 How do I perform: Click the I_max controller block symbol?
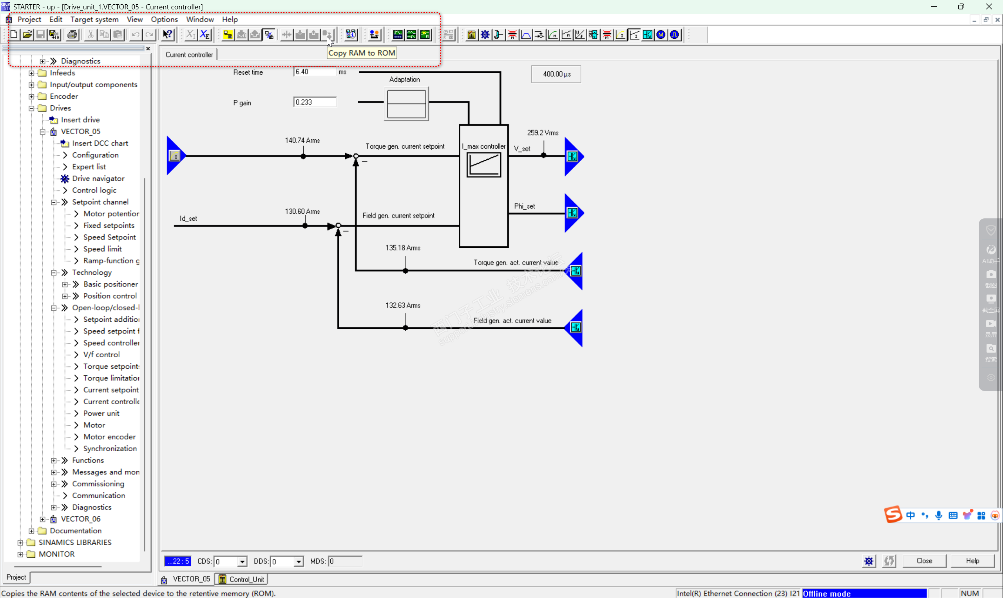(x=483, y=165)
